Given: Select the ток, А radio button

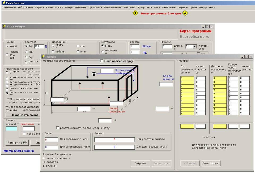Looking at the screenshot, I should click(x=7, y=46).
